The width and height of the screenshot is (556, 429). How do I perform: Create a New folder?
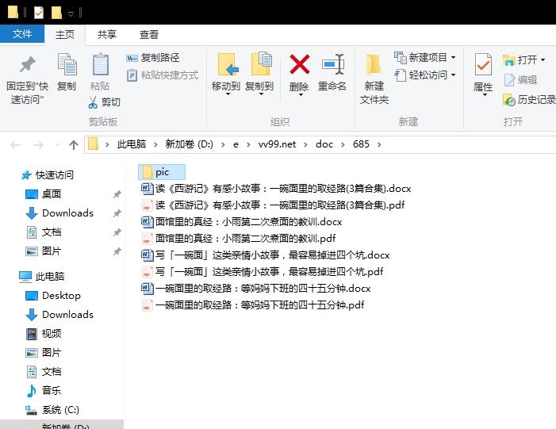point(374,79)
